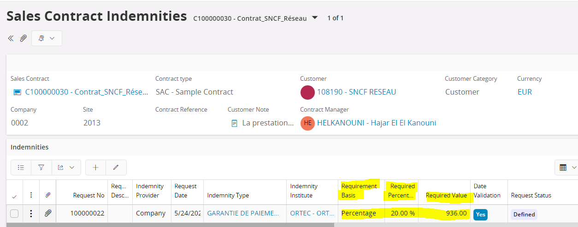Click the double-chevron back navigation icon
This screenshot has width=578, height=227.
click(x=11, y=38)
